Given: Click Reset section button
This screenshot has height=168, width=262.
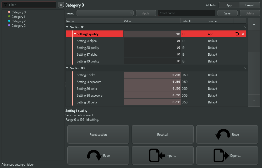Looking at the screenshot, I should (98, 134).
